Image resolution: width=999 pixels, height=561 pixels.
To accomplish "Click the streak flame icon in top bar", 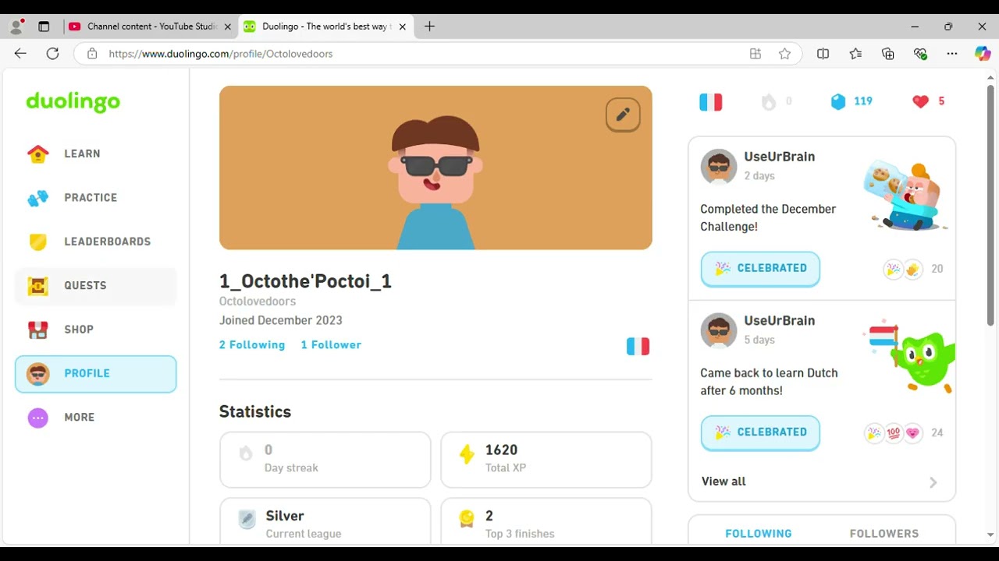I will point(769,101).
